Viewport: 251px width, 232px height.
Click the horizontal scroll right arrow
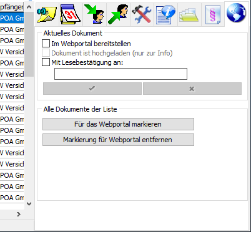(19, 214)
